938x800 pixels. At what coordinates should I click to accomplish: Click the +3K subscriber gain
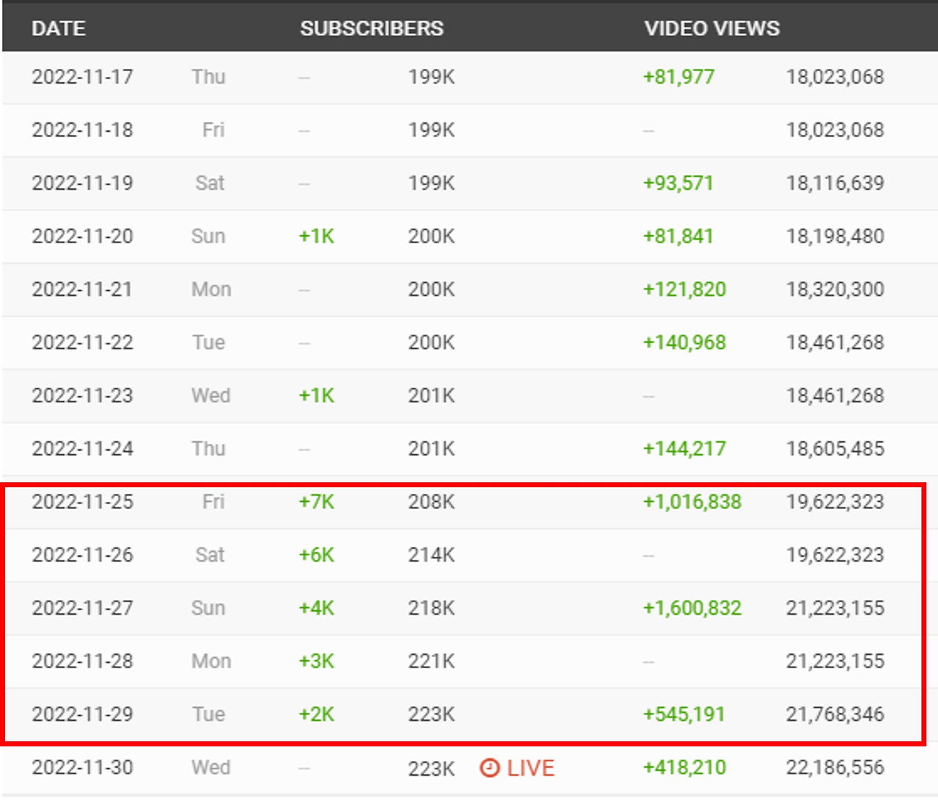[317, 662]
